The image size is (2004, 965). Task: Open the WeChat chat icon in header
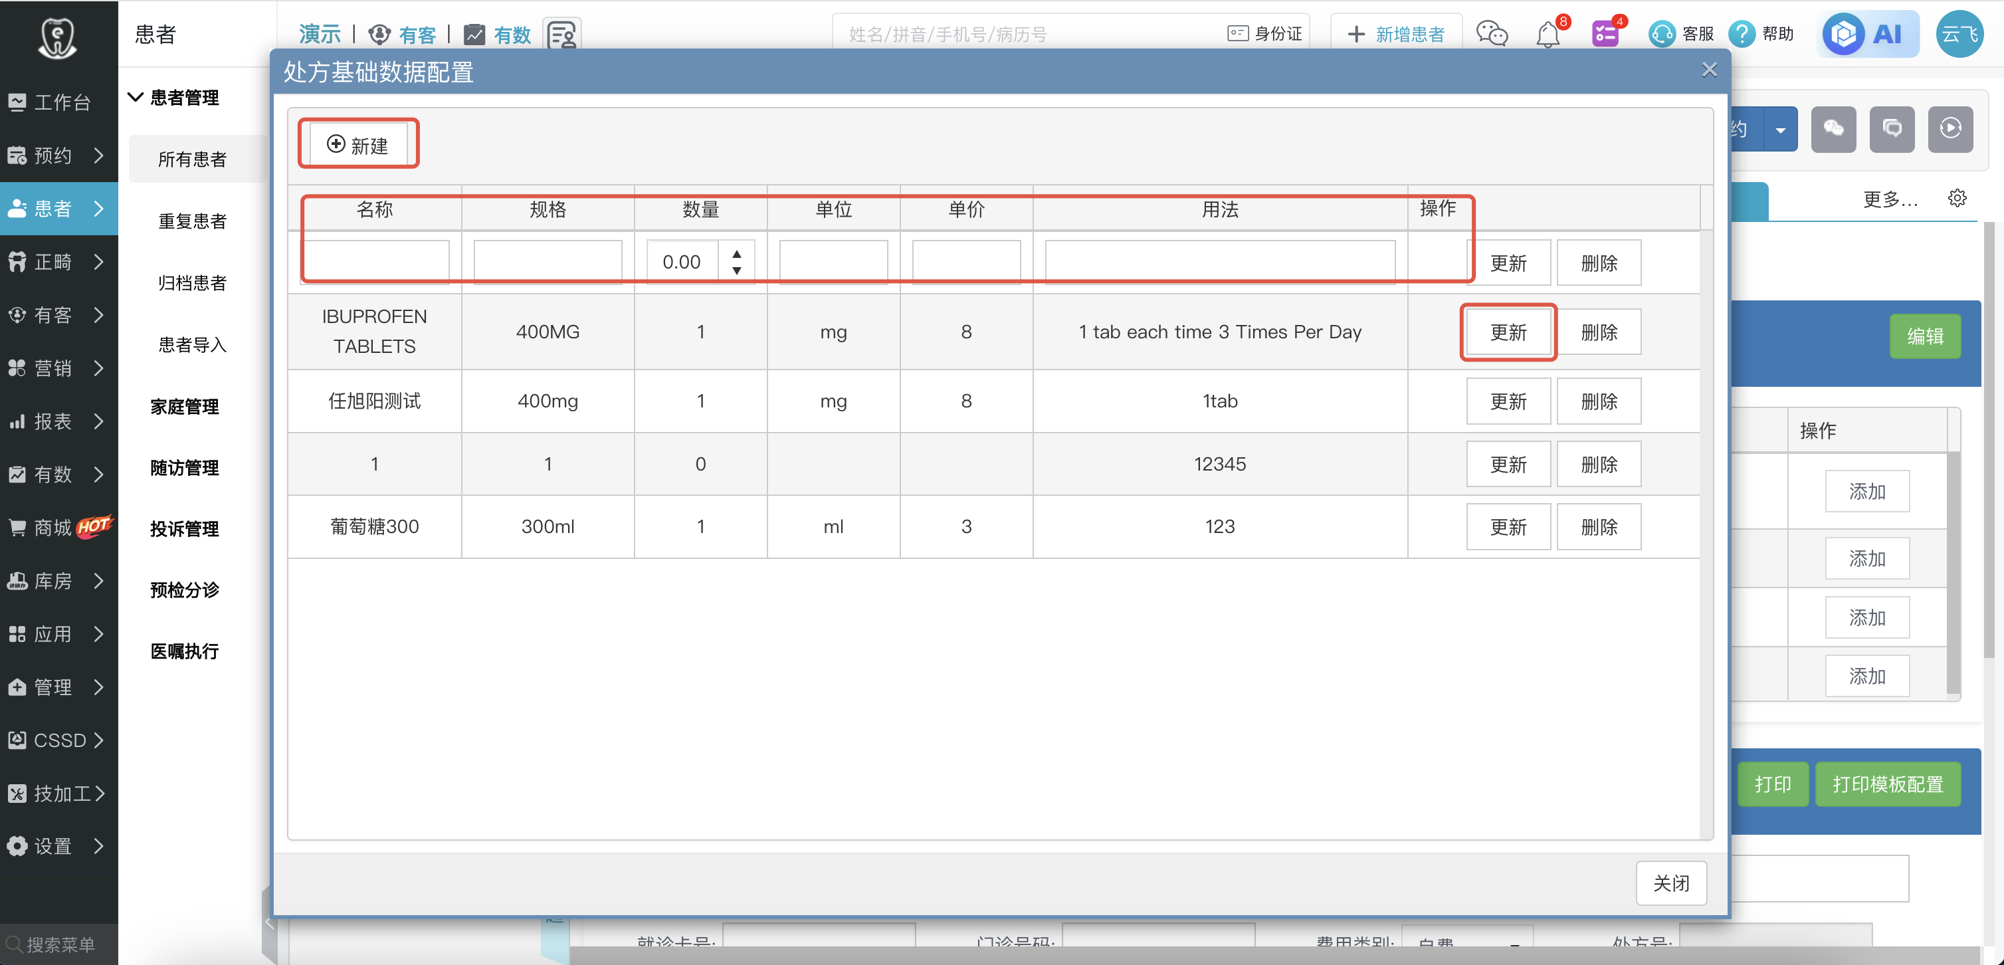pos(1491,35)
